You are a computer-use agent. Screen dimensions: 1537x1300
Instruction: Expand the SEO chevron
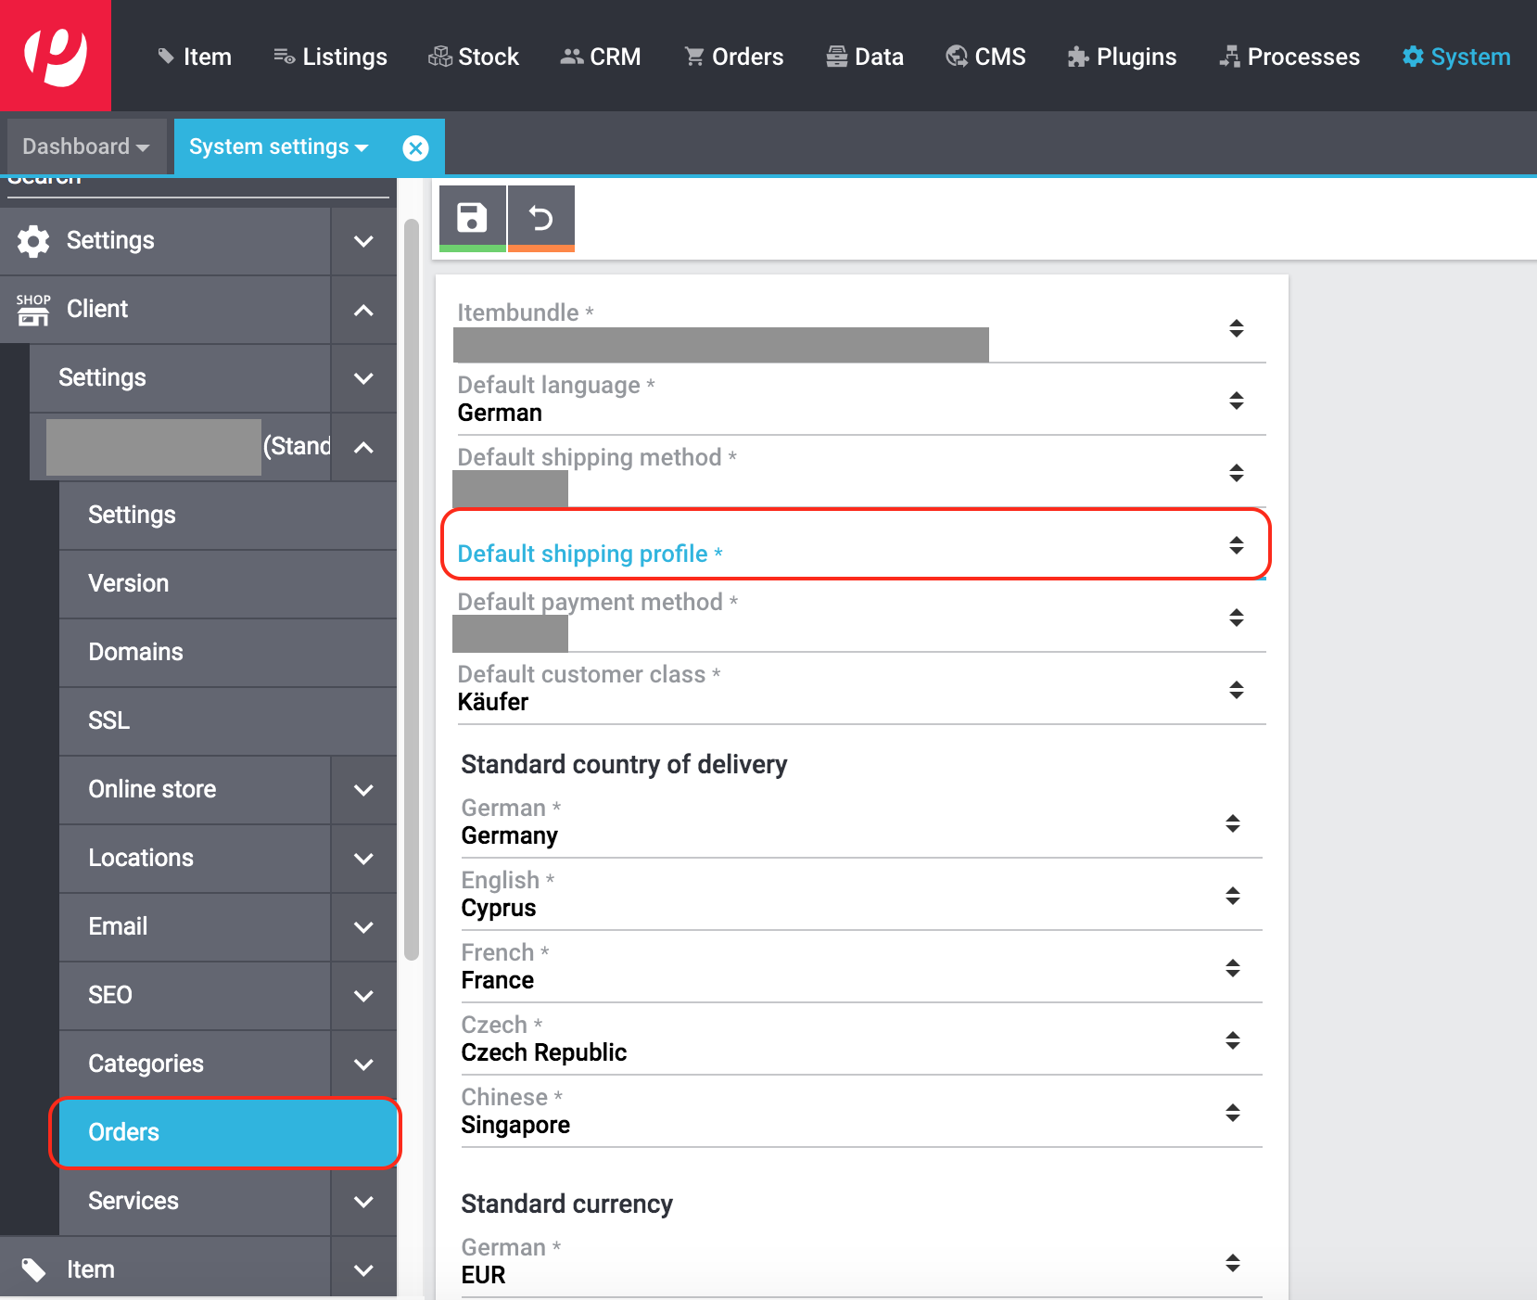tap(363, 996)
